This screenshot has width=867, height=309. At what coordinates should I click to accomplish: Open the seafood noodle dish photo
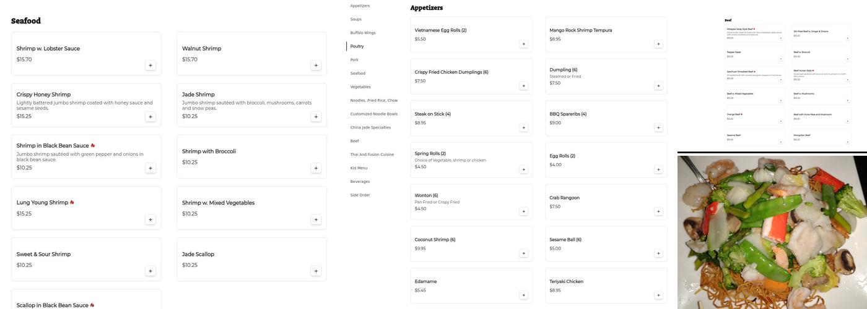(772, 232)
